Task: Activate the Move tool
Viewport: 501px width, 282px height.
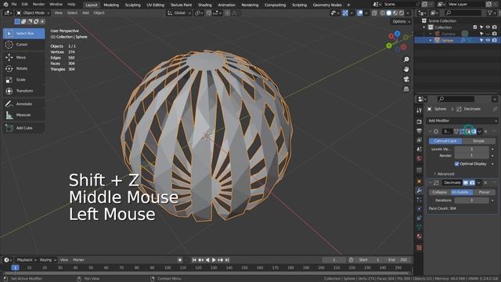Action: tap(24, 57)
